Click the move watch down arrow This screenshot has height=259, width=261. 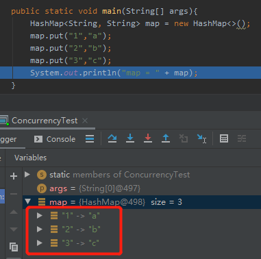(14, 229)
